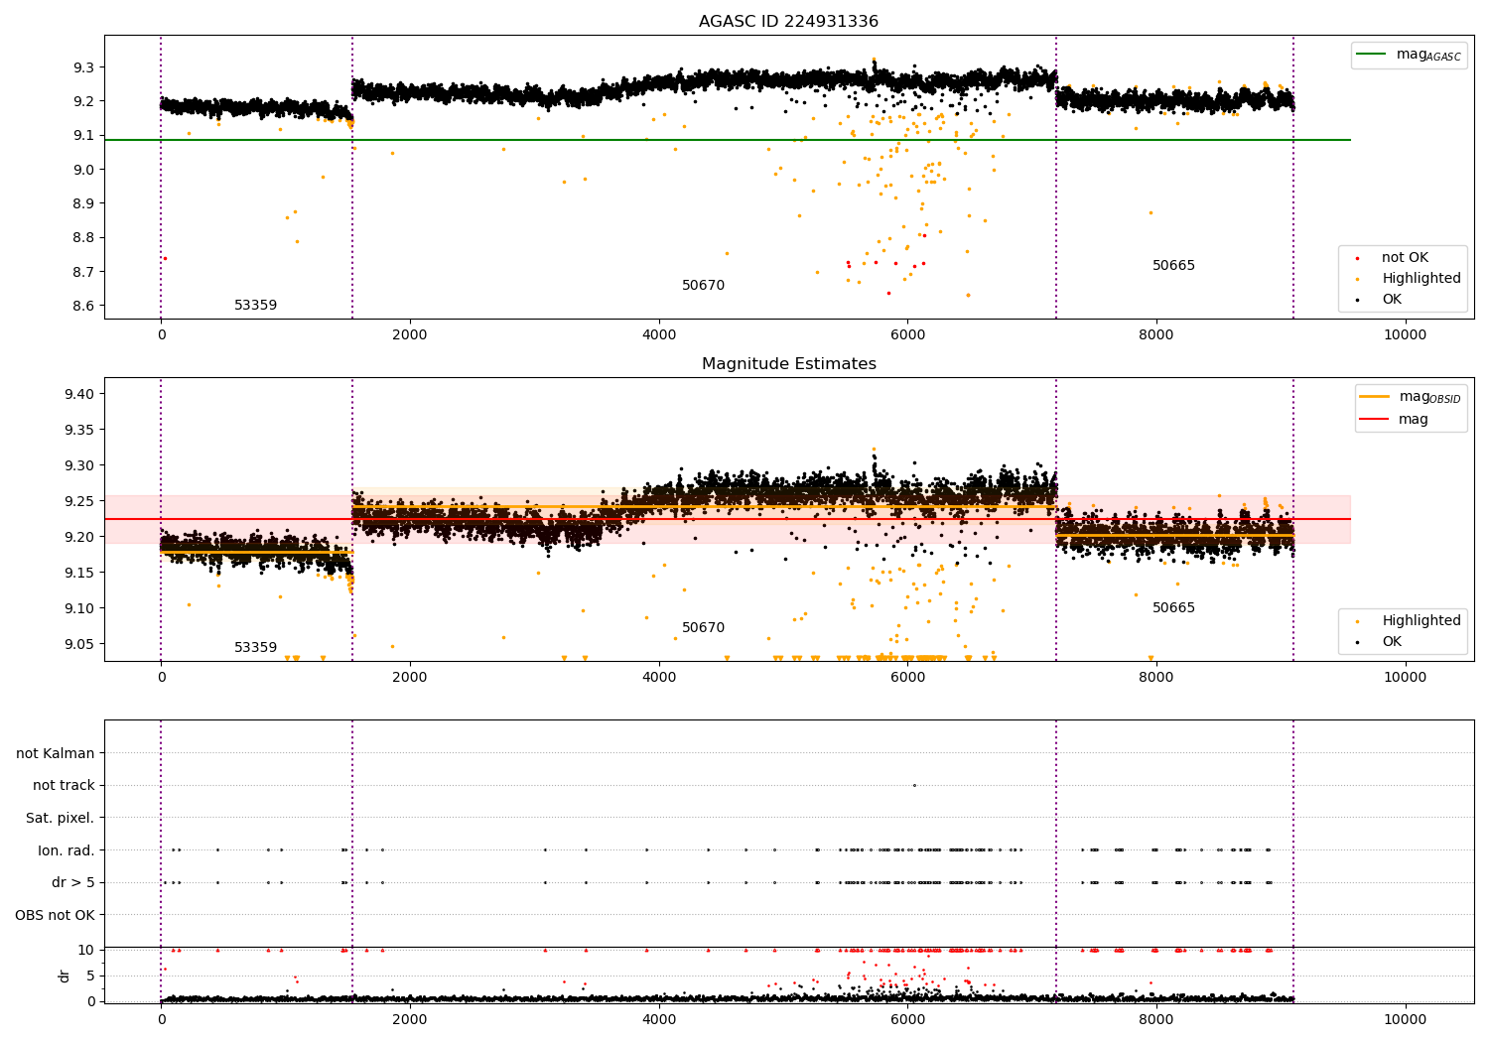Click the 9.3 tick on top plot
This screenshot has height=1042, width=1489.
click(x=83, y=67)
